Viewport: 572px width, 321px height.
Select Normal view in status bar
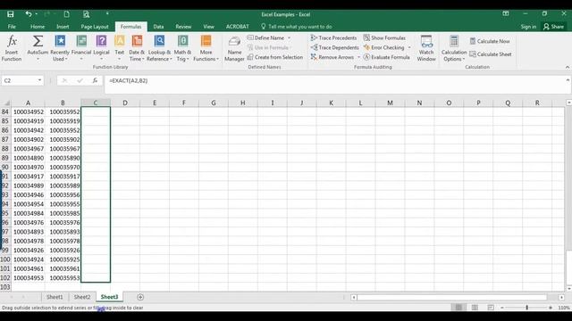tap(458, 308)
